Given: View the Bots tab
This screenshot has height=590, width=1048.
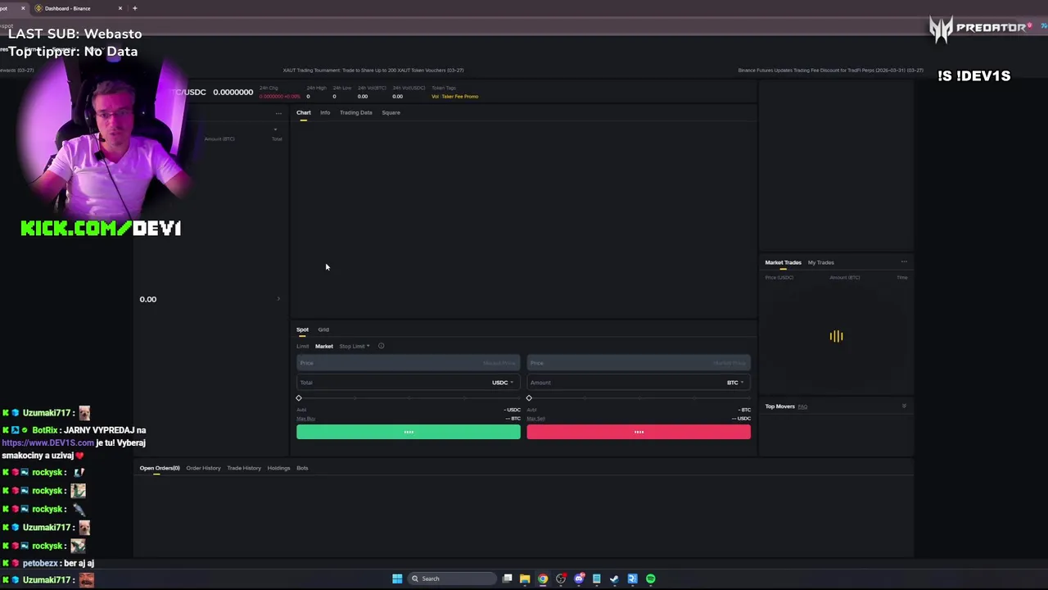Looking at the screenshot, I should [302, 468].
